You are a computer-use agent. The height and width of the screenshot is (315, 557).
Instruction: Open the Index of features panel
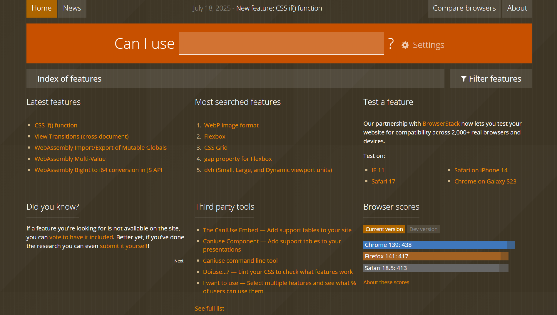235,79
